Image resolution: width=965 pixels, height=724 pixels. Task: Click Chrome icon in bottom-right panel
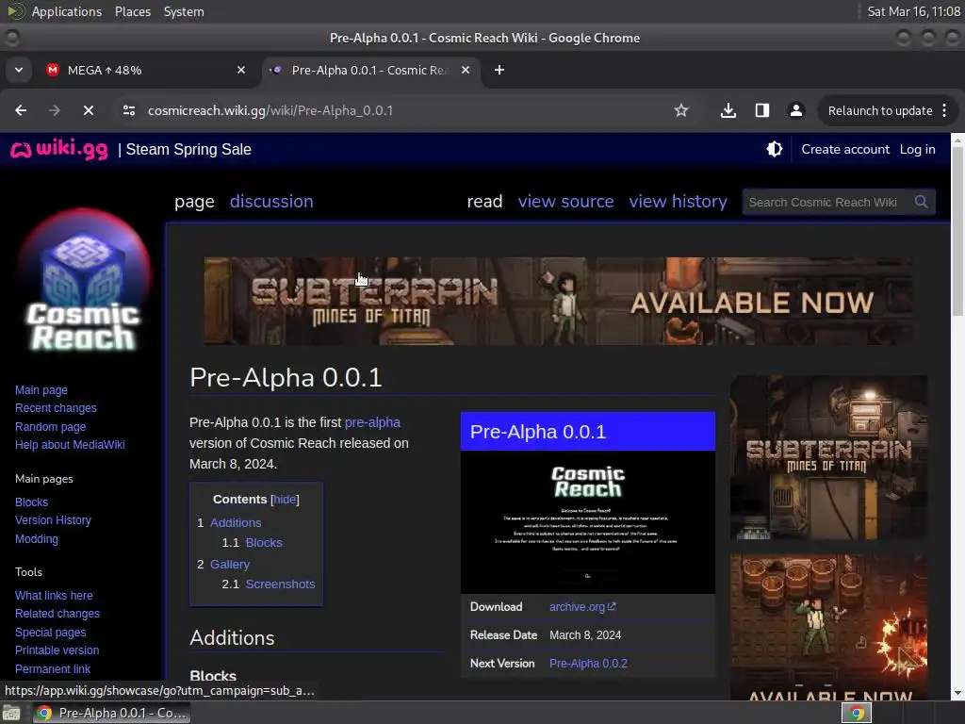[x=856, y=713]
